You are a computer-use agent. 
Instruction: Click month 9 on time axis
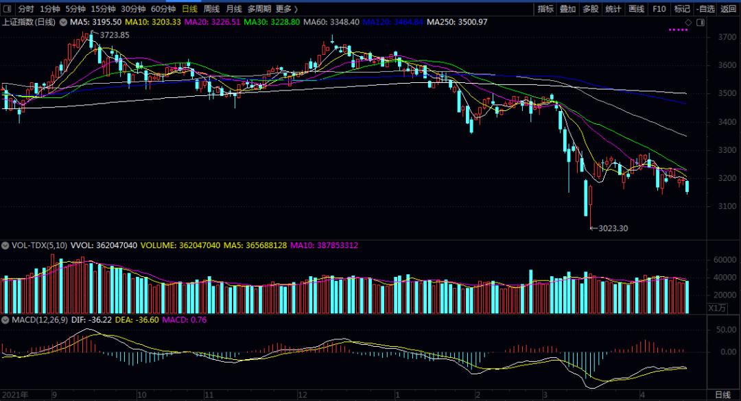pos(54,395)
